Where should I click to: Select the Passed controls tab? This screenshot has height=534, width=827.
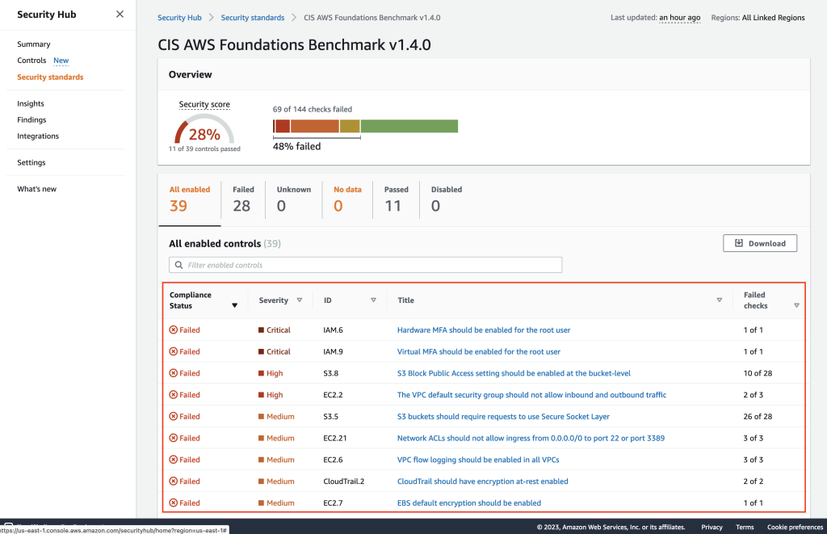point(396,199)
